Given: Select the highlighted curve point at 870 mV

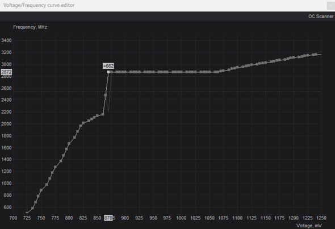Looking at the screenshot, I should click(x=108, y=72).
